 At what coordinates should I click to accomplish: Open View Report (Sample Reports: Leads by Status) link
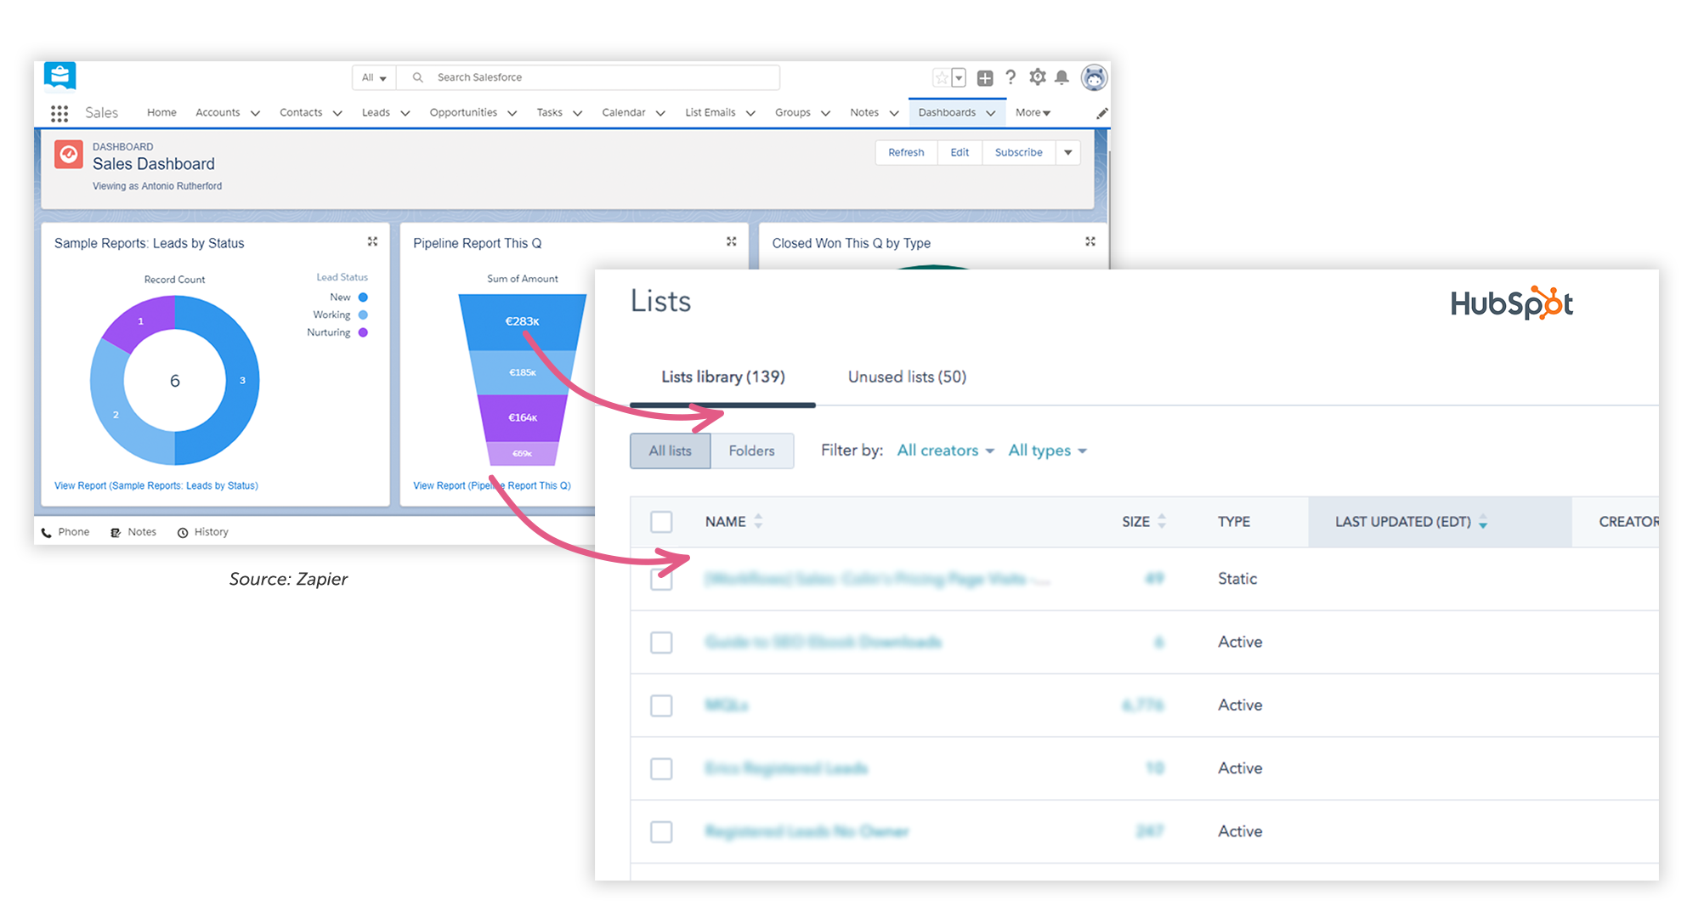point(156,485)
